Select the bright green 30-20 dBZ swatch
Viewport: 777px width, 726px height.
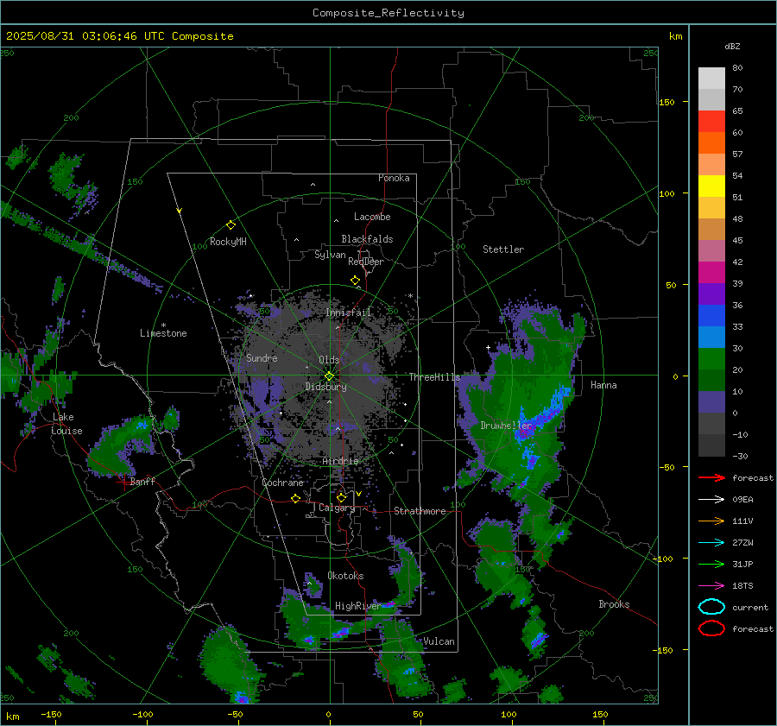click(711, 359)
